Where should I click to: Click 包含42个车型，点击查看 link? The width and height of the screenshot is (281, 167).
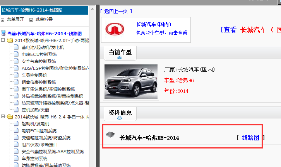[162, 33]
